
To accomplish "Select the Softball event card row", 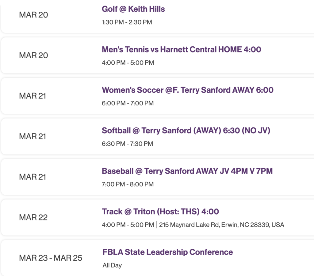I will click(x=157, y=136).
